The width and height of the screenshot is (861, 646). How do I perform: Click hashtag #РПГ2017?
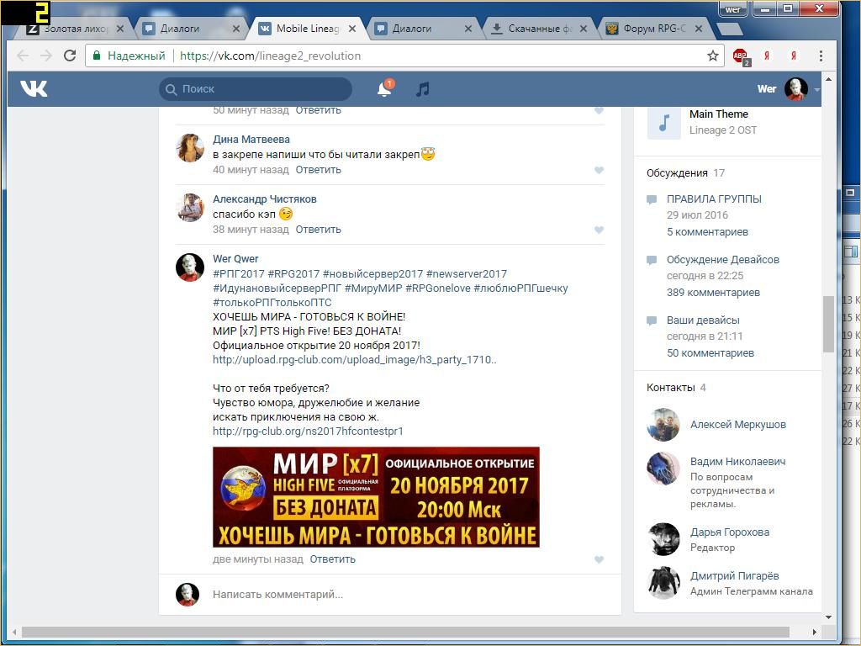238,273
